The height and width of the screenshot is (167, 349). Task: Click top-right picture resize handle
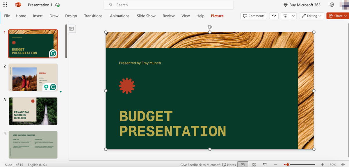point(314,32)
